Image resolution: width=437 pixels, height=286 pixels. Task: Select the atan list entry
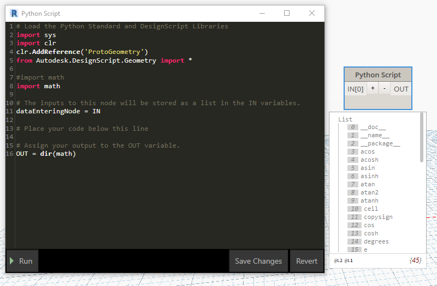point(368,184)
